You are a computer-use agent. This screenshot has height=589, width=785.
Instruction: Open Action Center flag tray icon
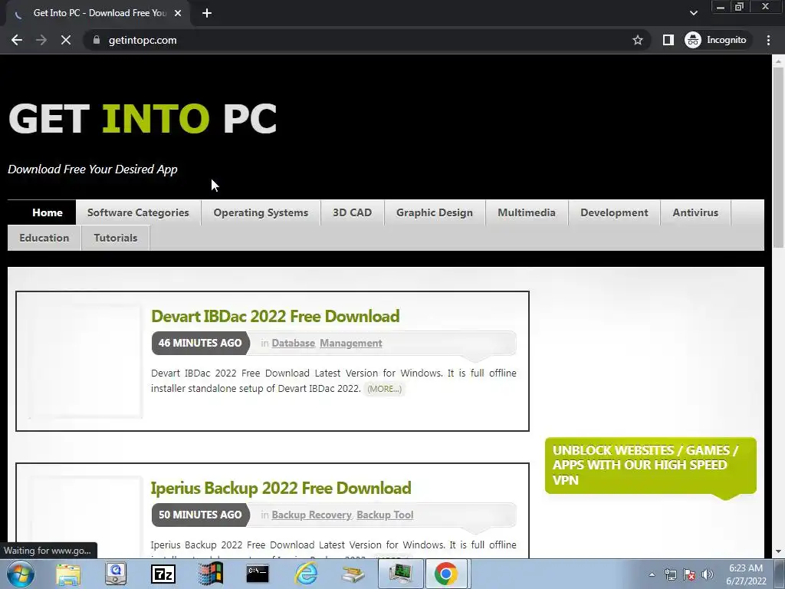(x=689, y=574)
